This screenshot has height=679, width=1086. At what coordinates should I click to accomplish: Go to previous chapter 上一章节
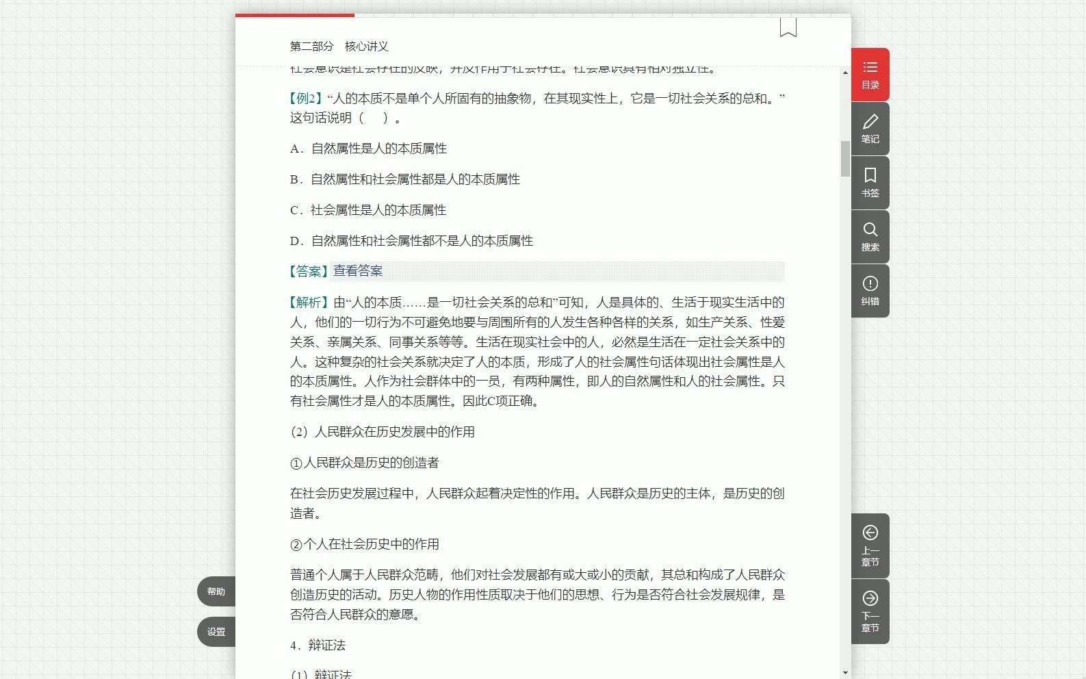pyautogui.click(x=870, y=546)
